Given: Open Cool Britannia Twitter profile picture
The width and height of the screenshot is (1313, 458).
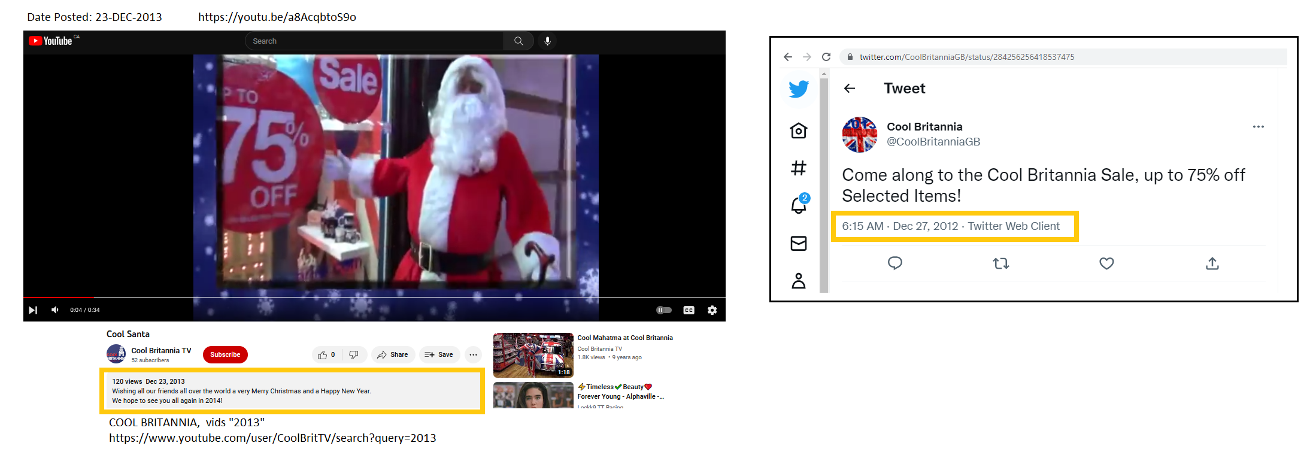Looking at the screenshot, I should point(860,135).
